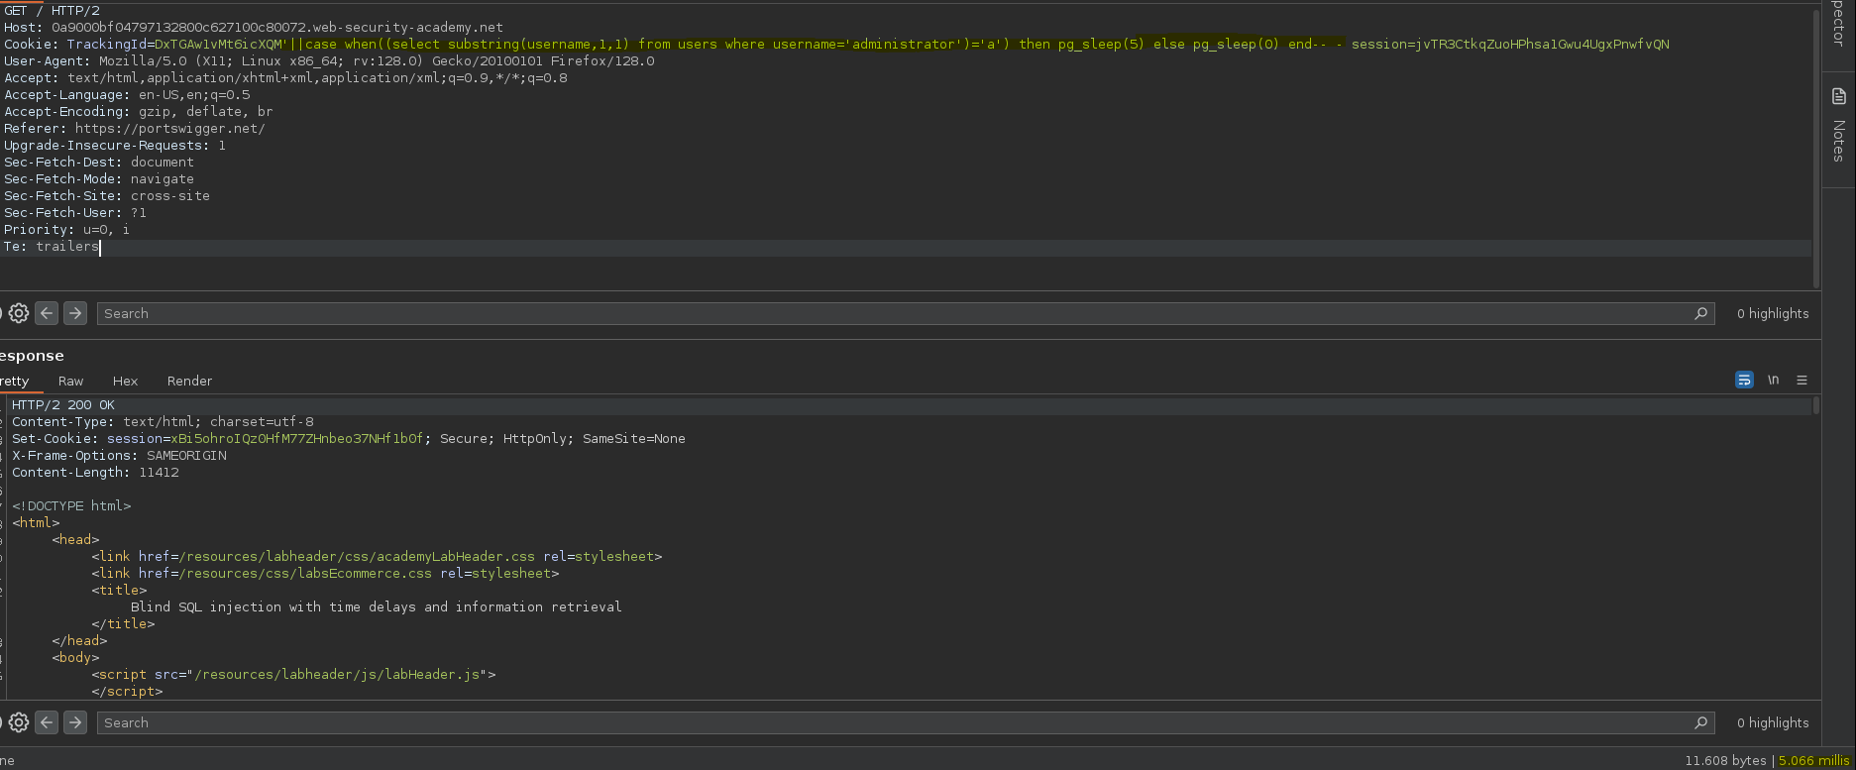Click 'X-Frame-Options: SAMEORIGIN' line
1856x770 pixels.
coord(119,456)
